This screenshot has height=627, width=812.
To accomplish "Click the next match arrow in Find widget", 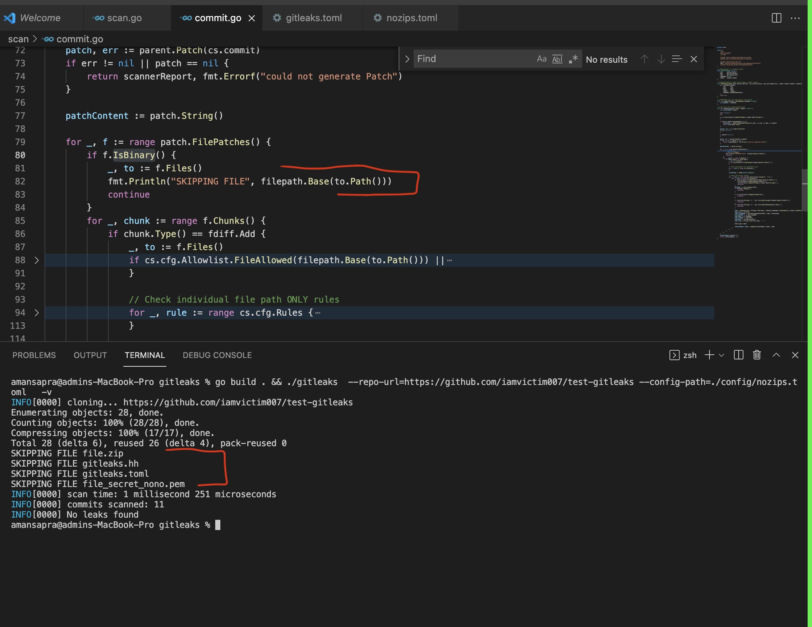I will [x=661, y=59].
